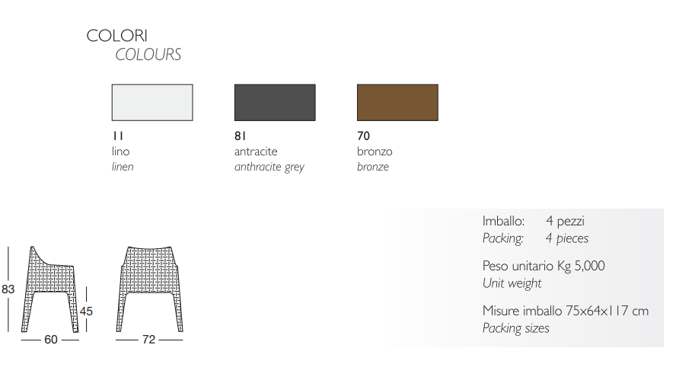676x383 pixels.
Task: Click 'Peso unitario Kg 5,000' text
Action: 544,266
